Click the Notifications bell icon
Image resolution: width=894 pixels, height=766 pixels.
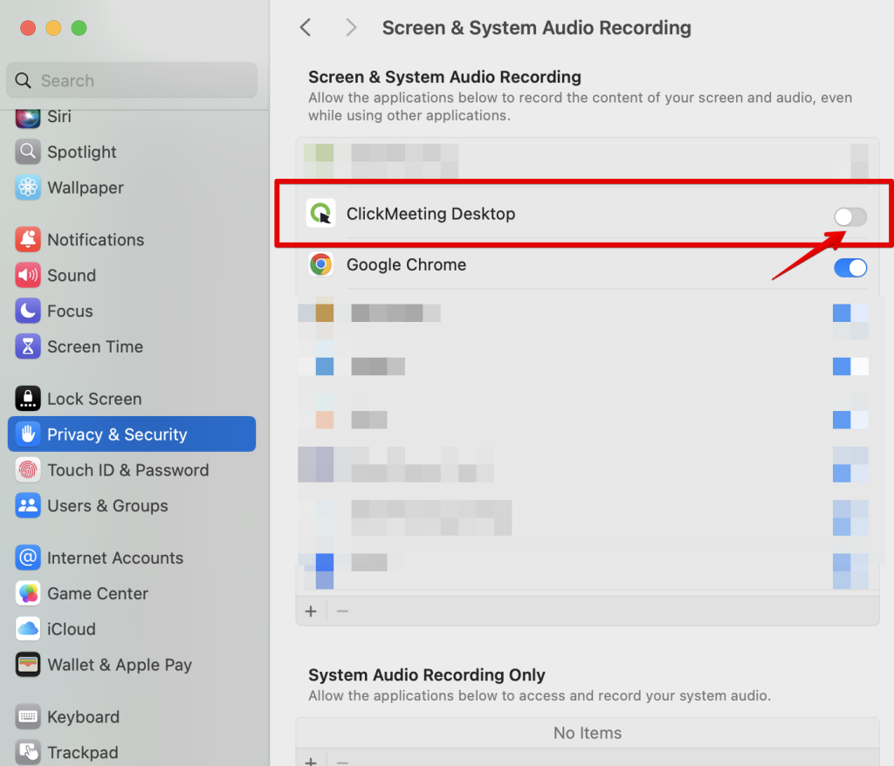(x=27, y=239)
